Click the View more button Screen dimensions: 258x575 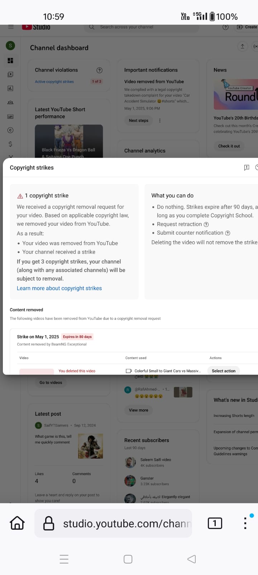tap(138, 410)
